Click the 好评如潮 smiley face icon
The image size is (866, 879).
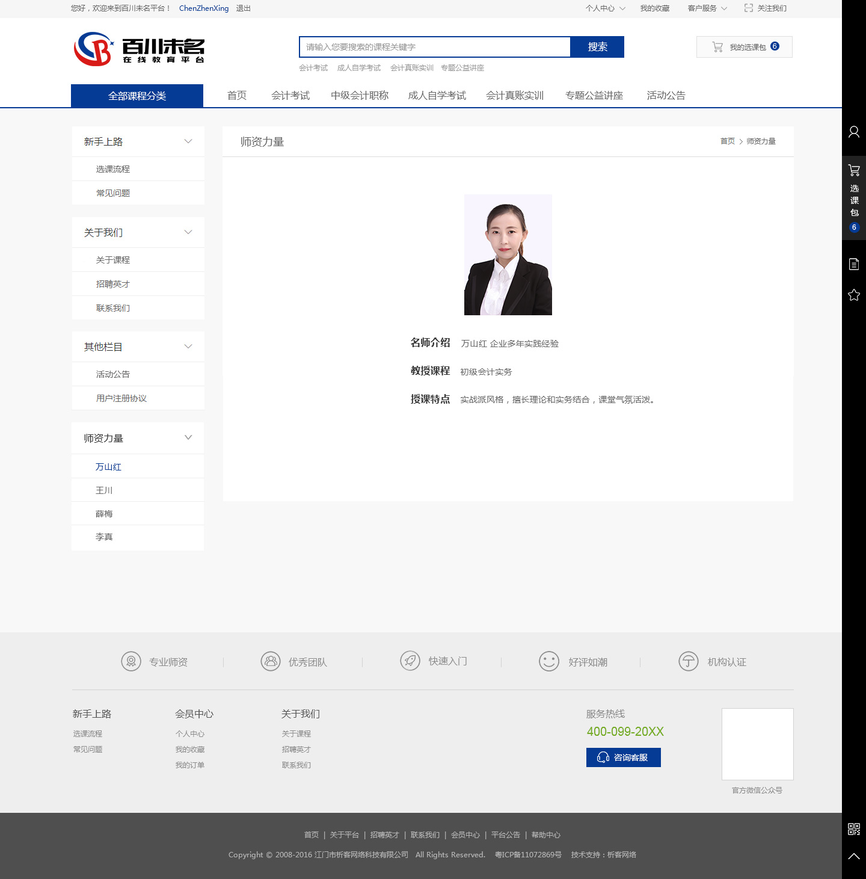point(548,661)
